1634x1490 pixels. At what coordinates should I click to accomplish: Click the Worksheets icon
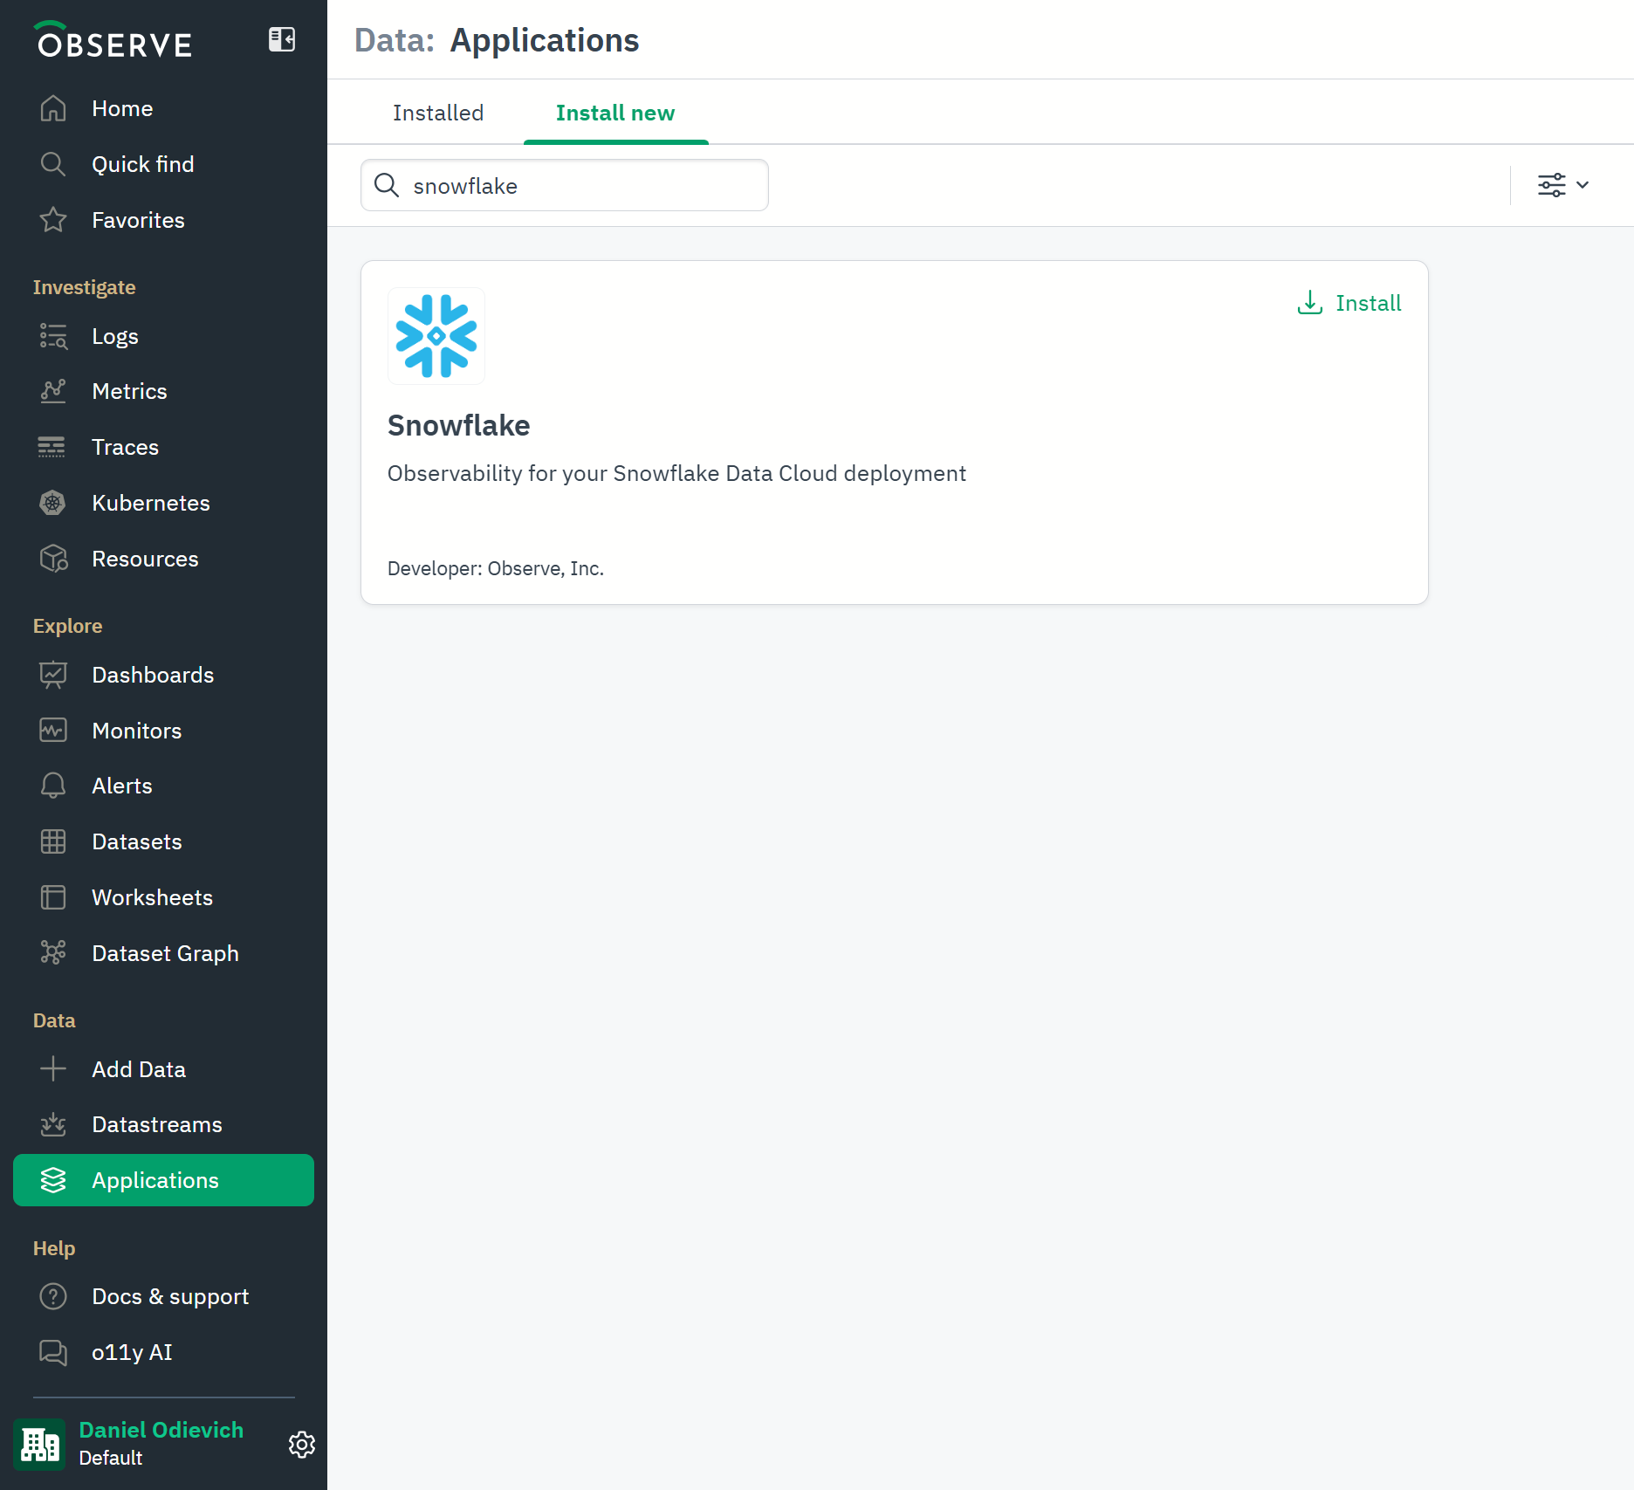[x=53, y=897]
